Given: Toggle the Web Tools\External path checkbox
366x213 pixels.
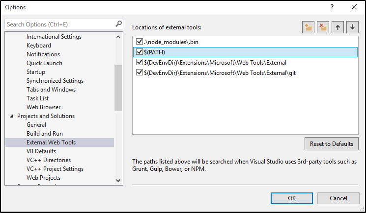Looking at the screenshot, I should pos(140,62).
